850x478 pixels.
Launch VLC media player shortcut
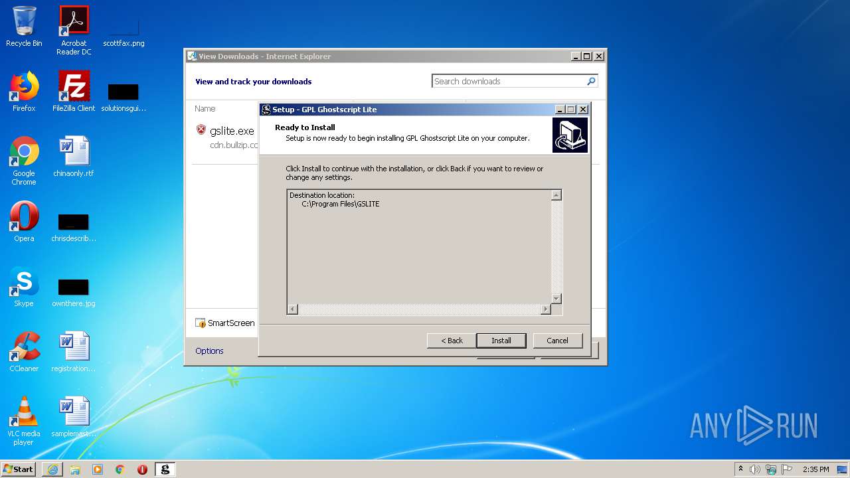pyautogui.click(x=24, y=421)
